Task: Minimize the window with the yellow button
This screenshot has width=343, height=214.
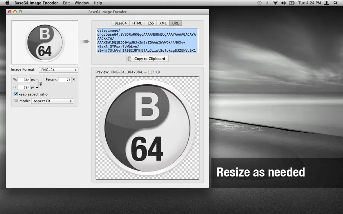Action: coord(15,12)
